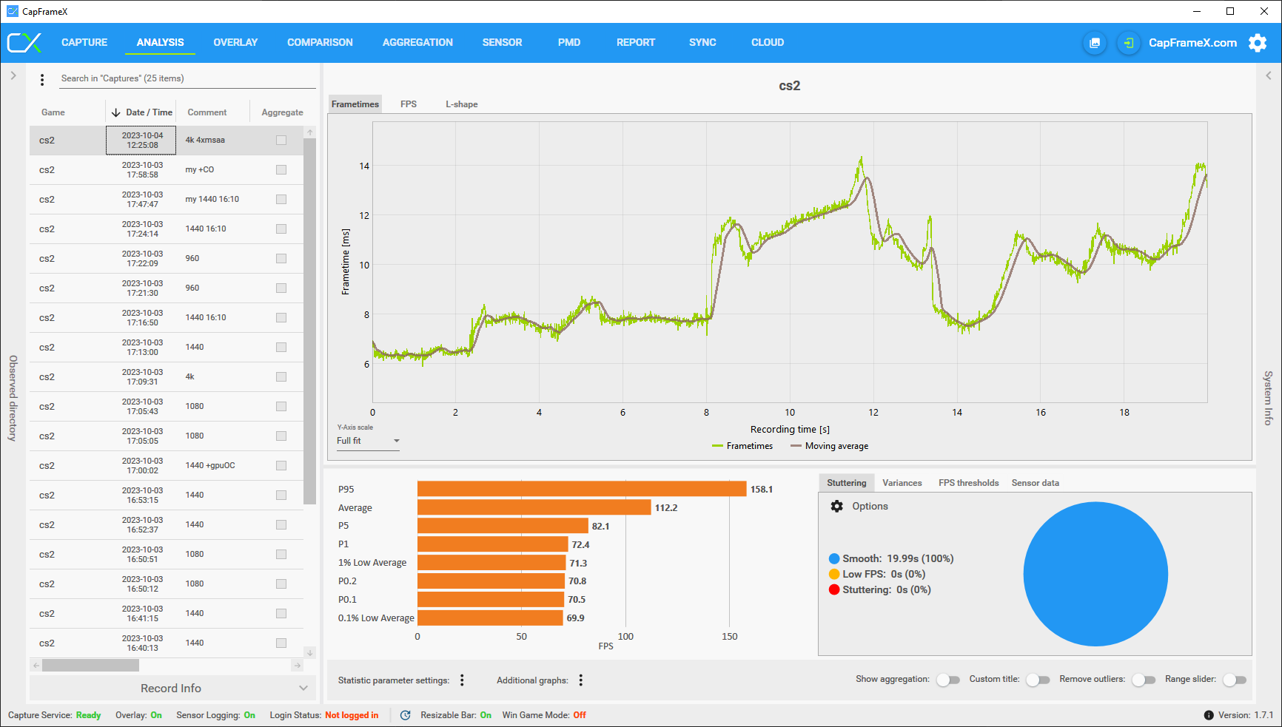
Task: Toggle the Show aggregation switch
Action: [948, 680]
